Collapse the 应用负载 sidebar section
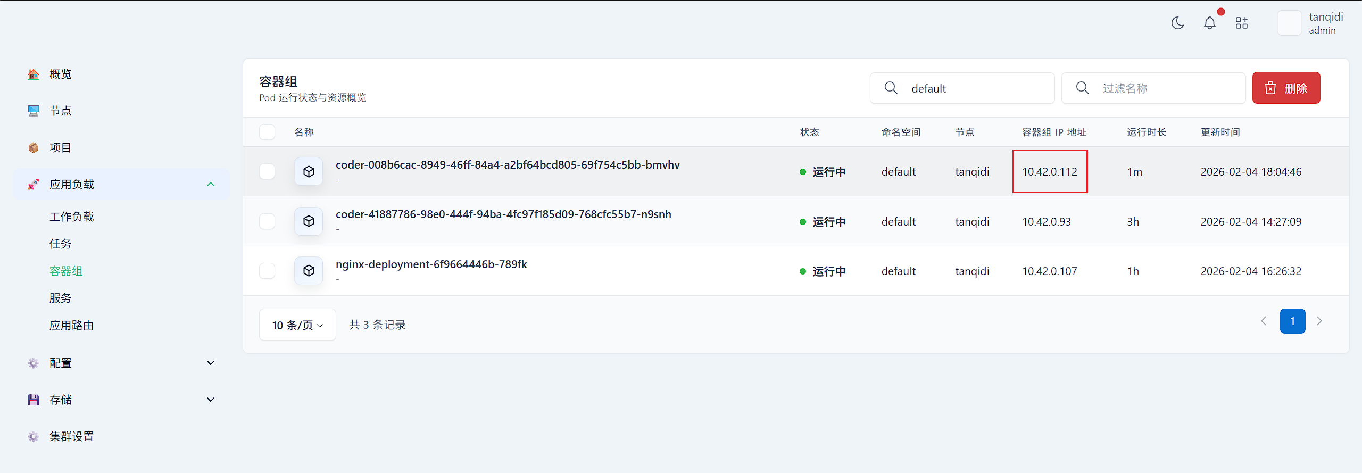This screenshot has width=1362, height=473. coord(211,184)
